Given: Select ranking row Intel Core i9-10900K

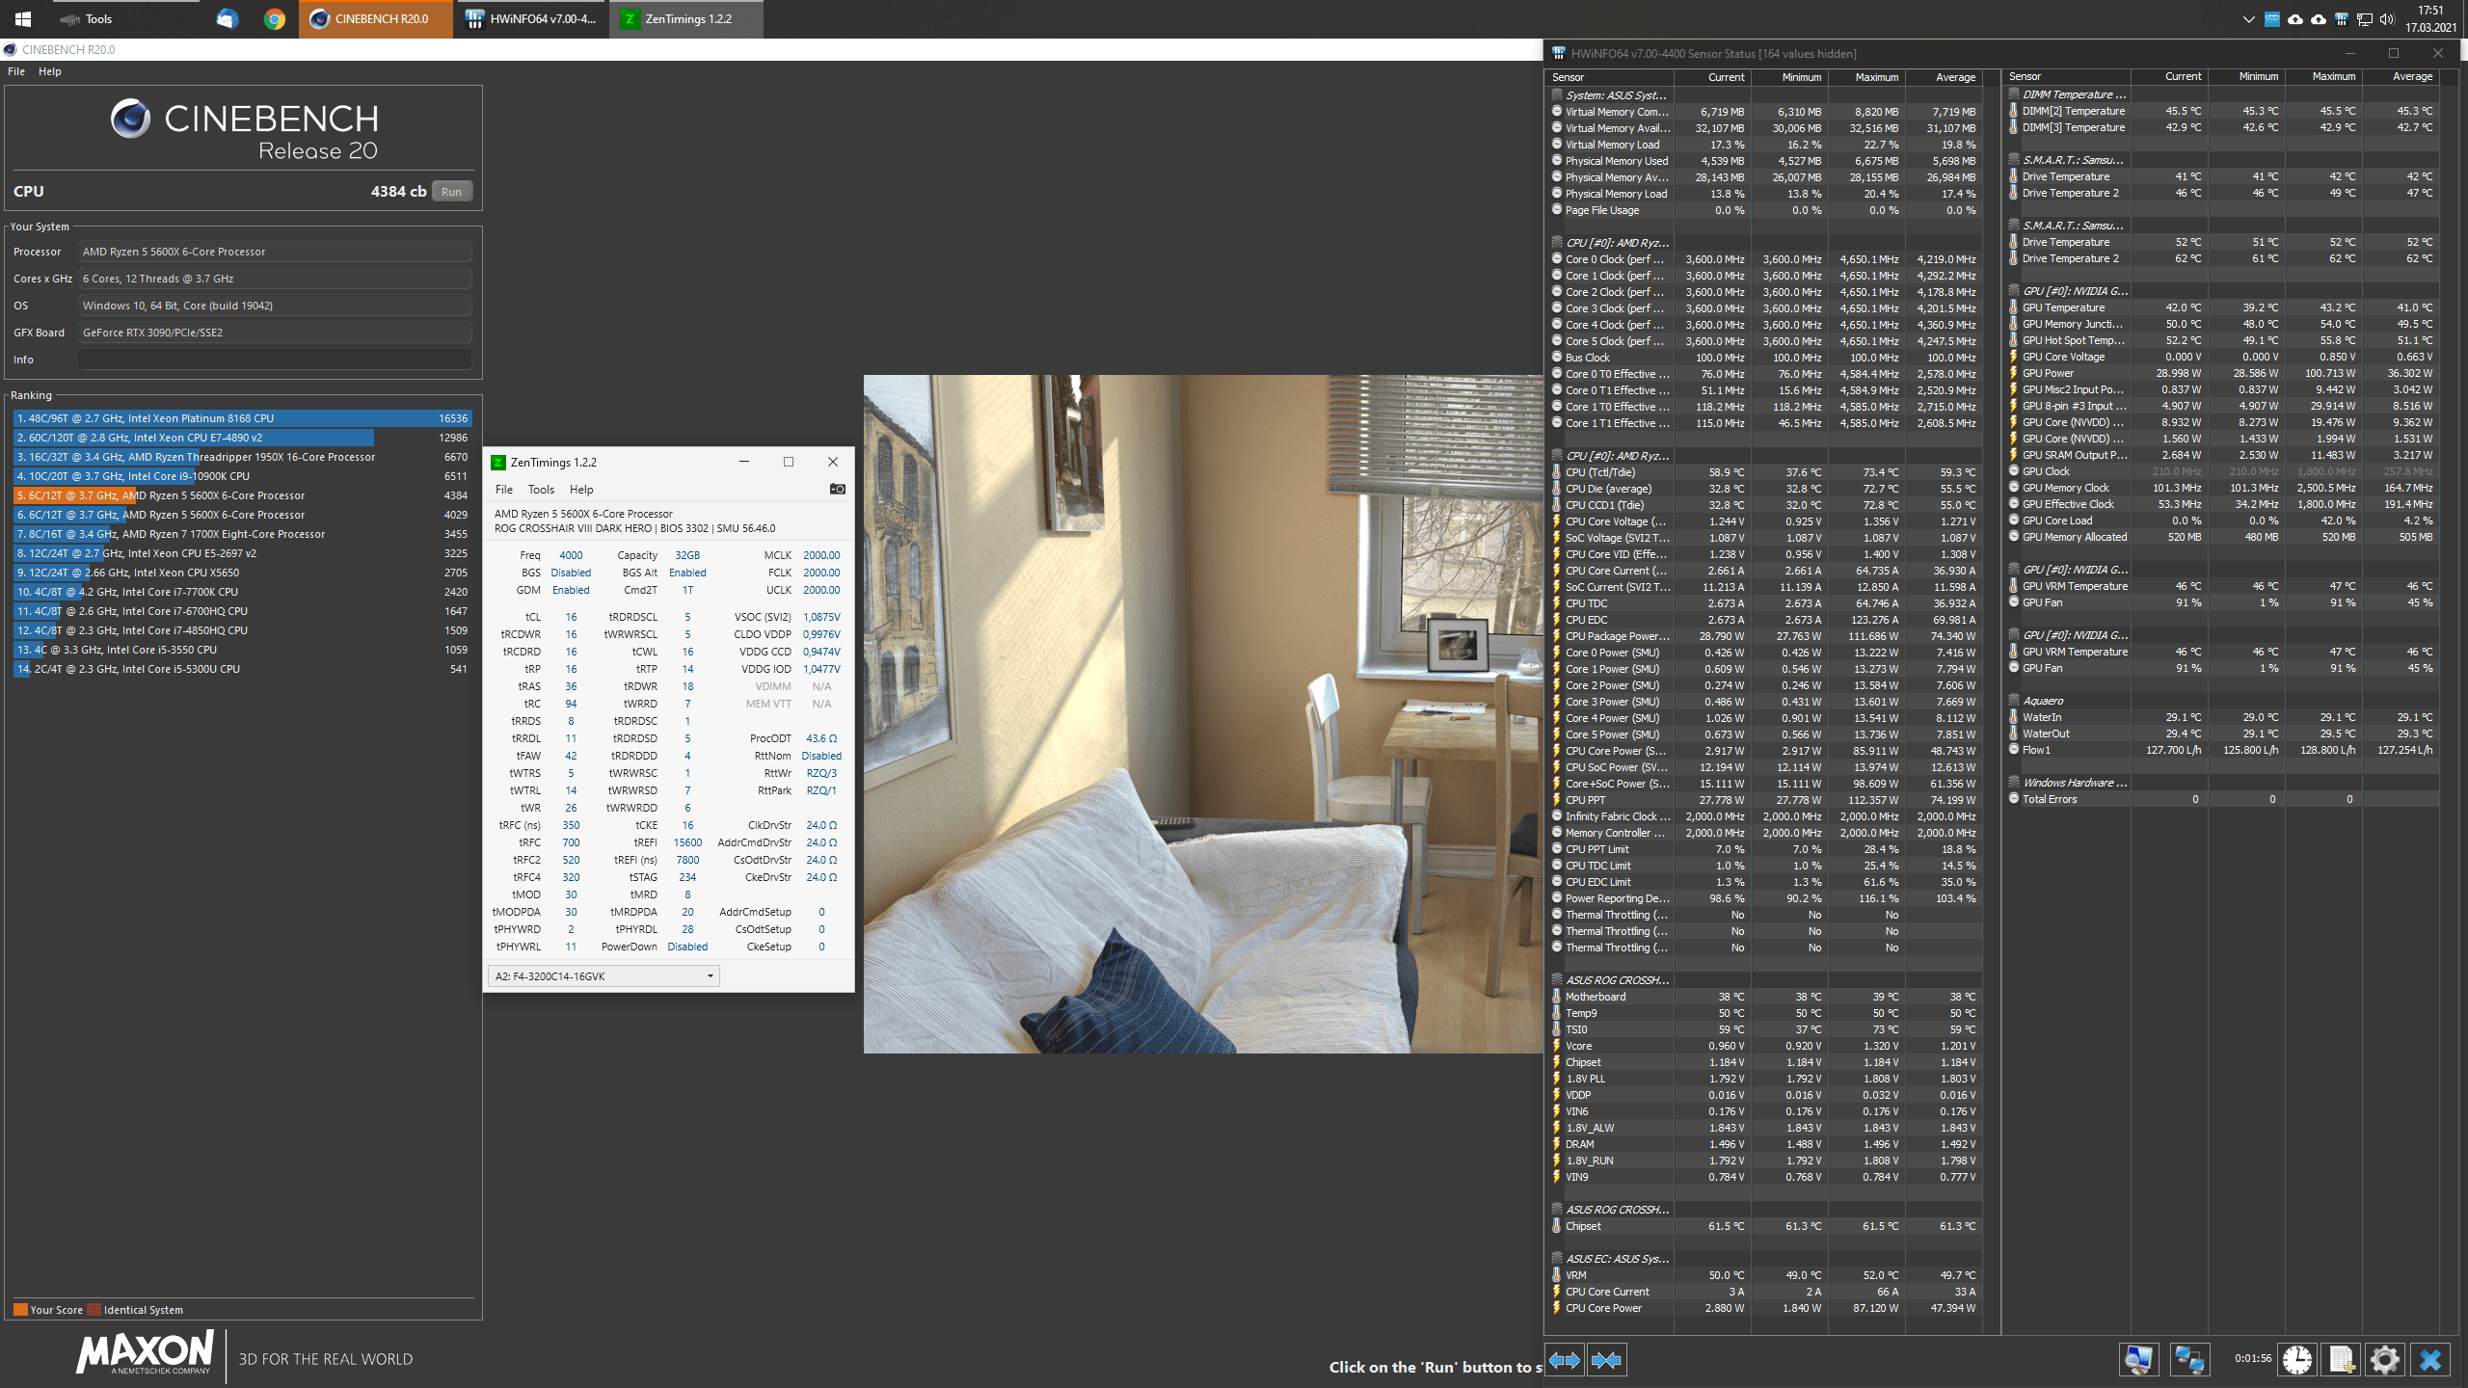Looking at the screenshot, I should tap(242, 476).
